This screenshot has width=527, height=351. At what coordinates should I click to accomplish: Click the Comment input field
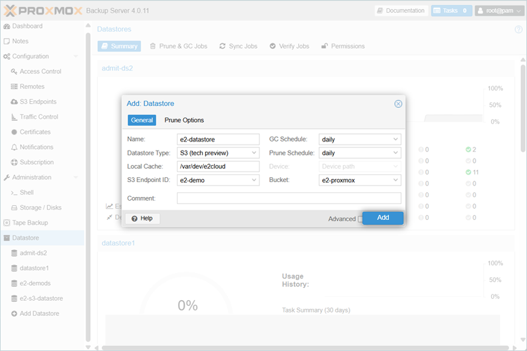[289, 198]
